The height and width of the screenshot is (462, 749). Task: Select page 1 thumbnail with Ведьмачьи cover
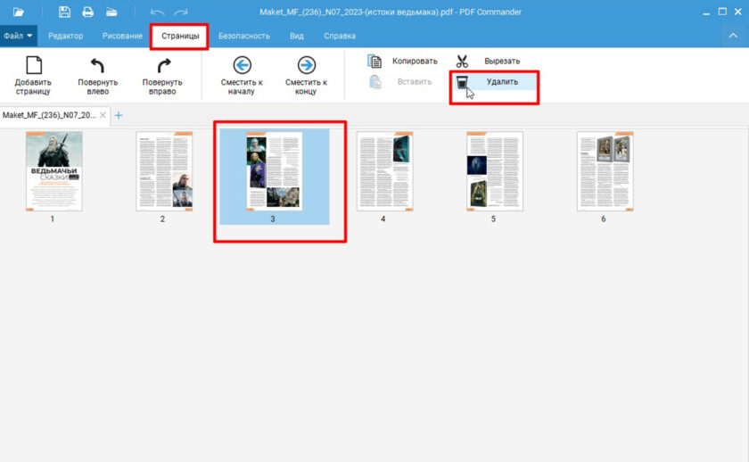pos(54,171)
